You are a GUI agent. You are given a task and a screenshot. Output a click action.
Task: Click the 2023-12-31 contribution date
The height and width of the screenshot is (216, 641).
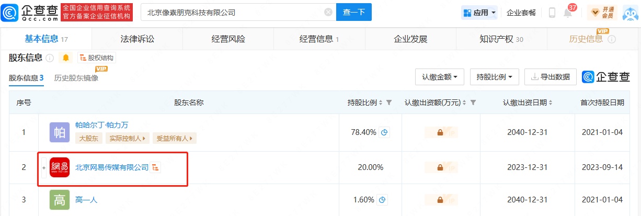point(527,167)
